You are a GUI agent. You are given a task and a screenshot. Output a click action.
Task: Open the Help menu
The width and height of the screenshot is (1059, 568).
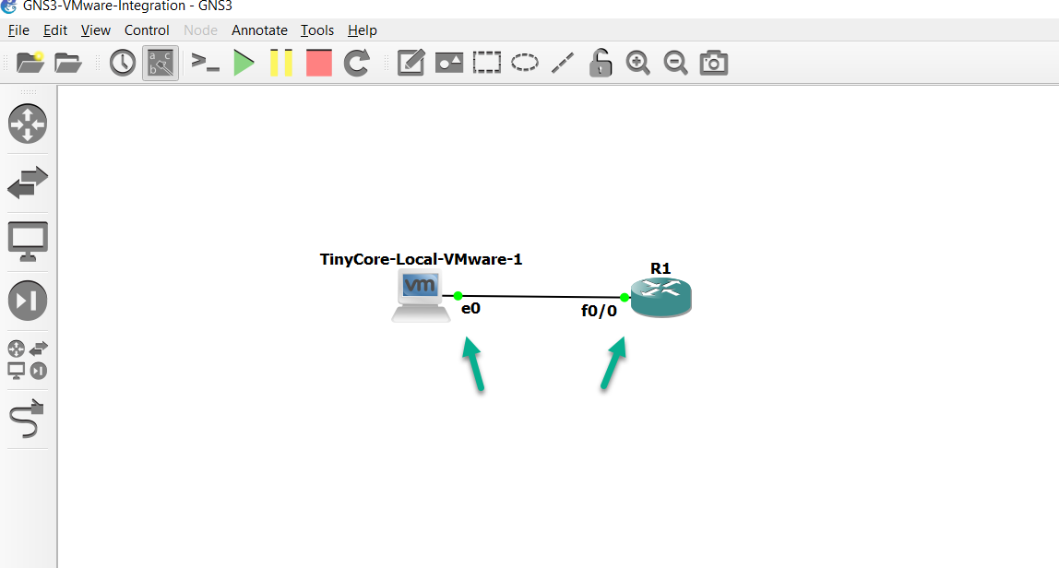(x=362, y=30)
